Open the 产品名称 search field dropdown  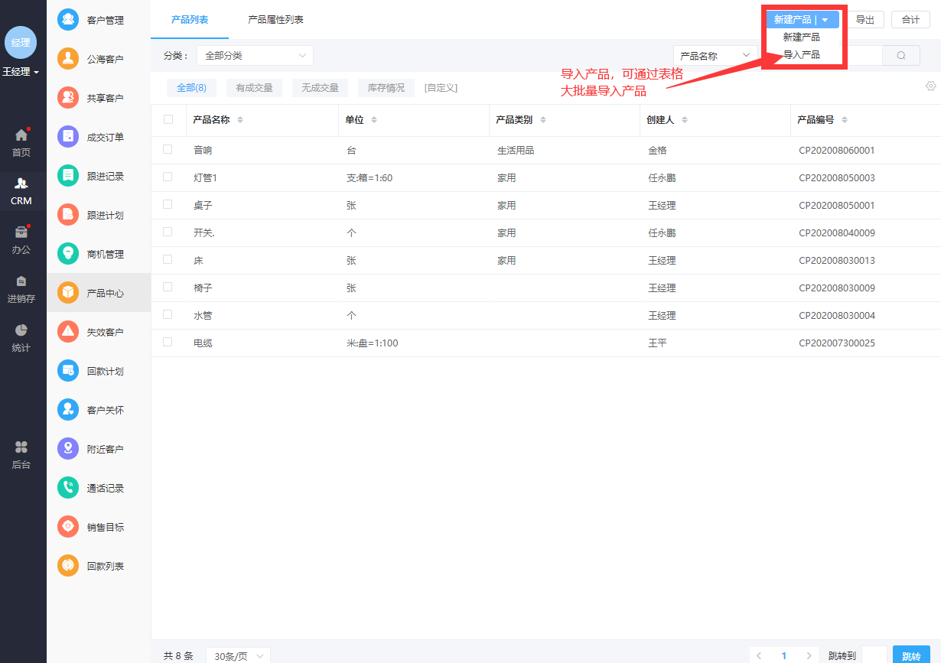(715, 55)
